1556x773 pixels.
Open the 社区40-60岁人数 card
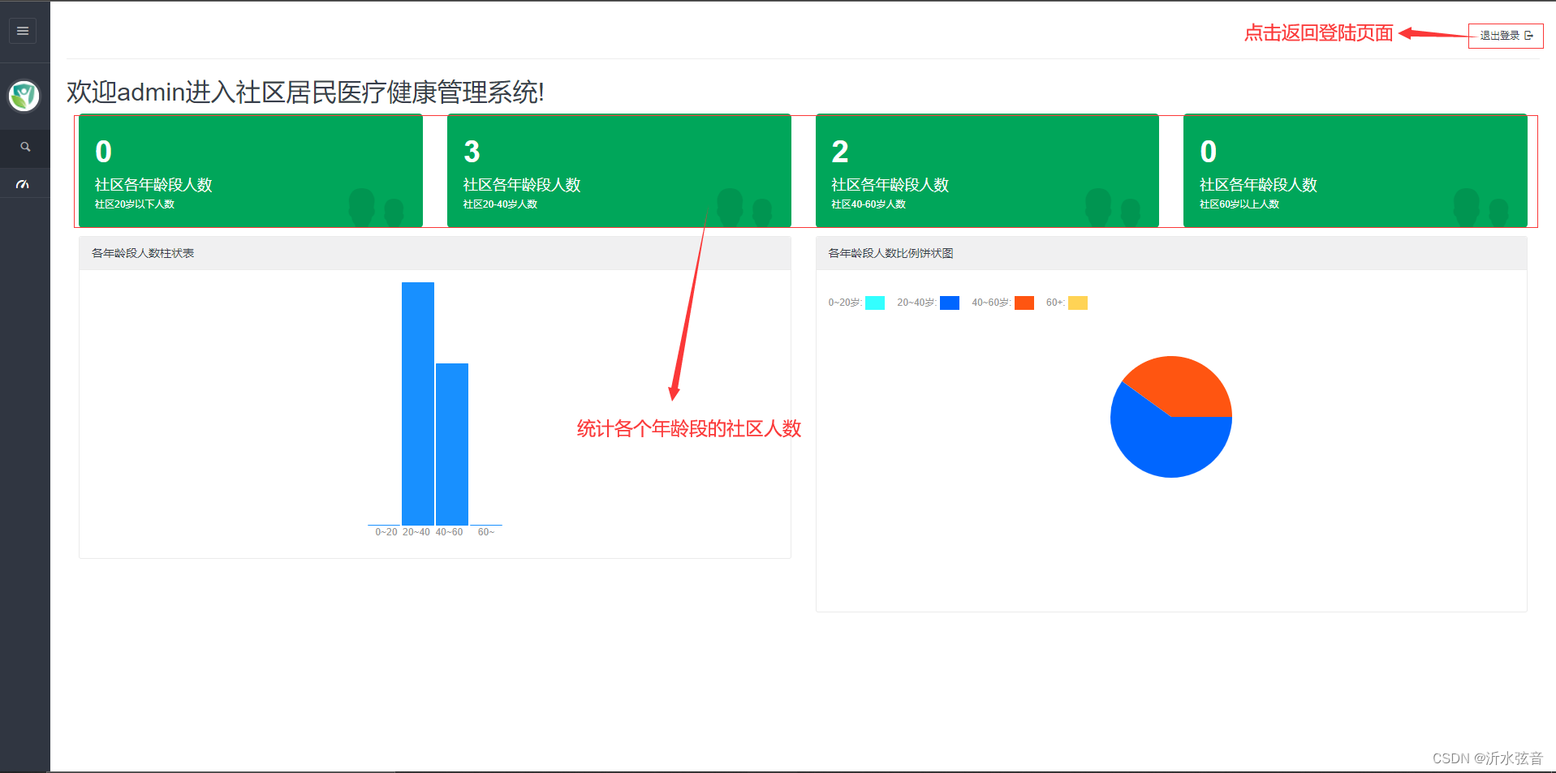pyautogui.click(x=987, y=170)
